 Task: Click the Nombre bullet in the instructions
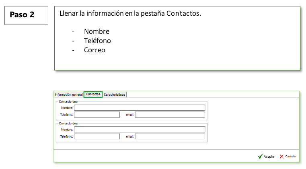click(97, 31)
